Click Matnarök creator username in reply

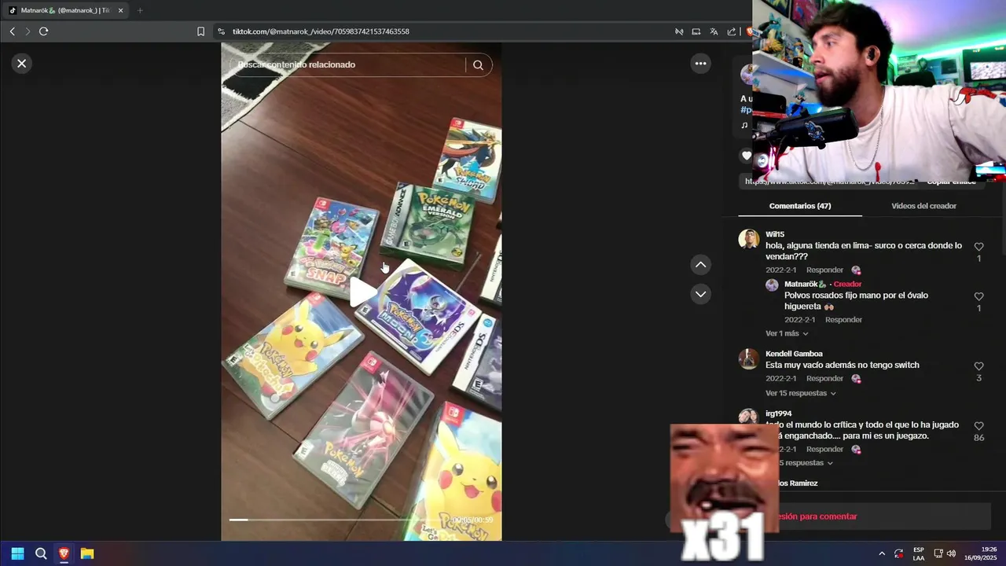tap(805, 284)
